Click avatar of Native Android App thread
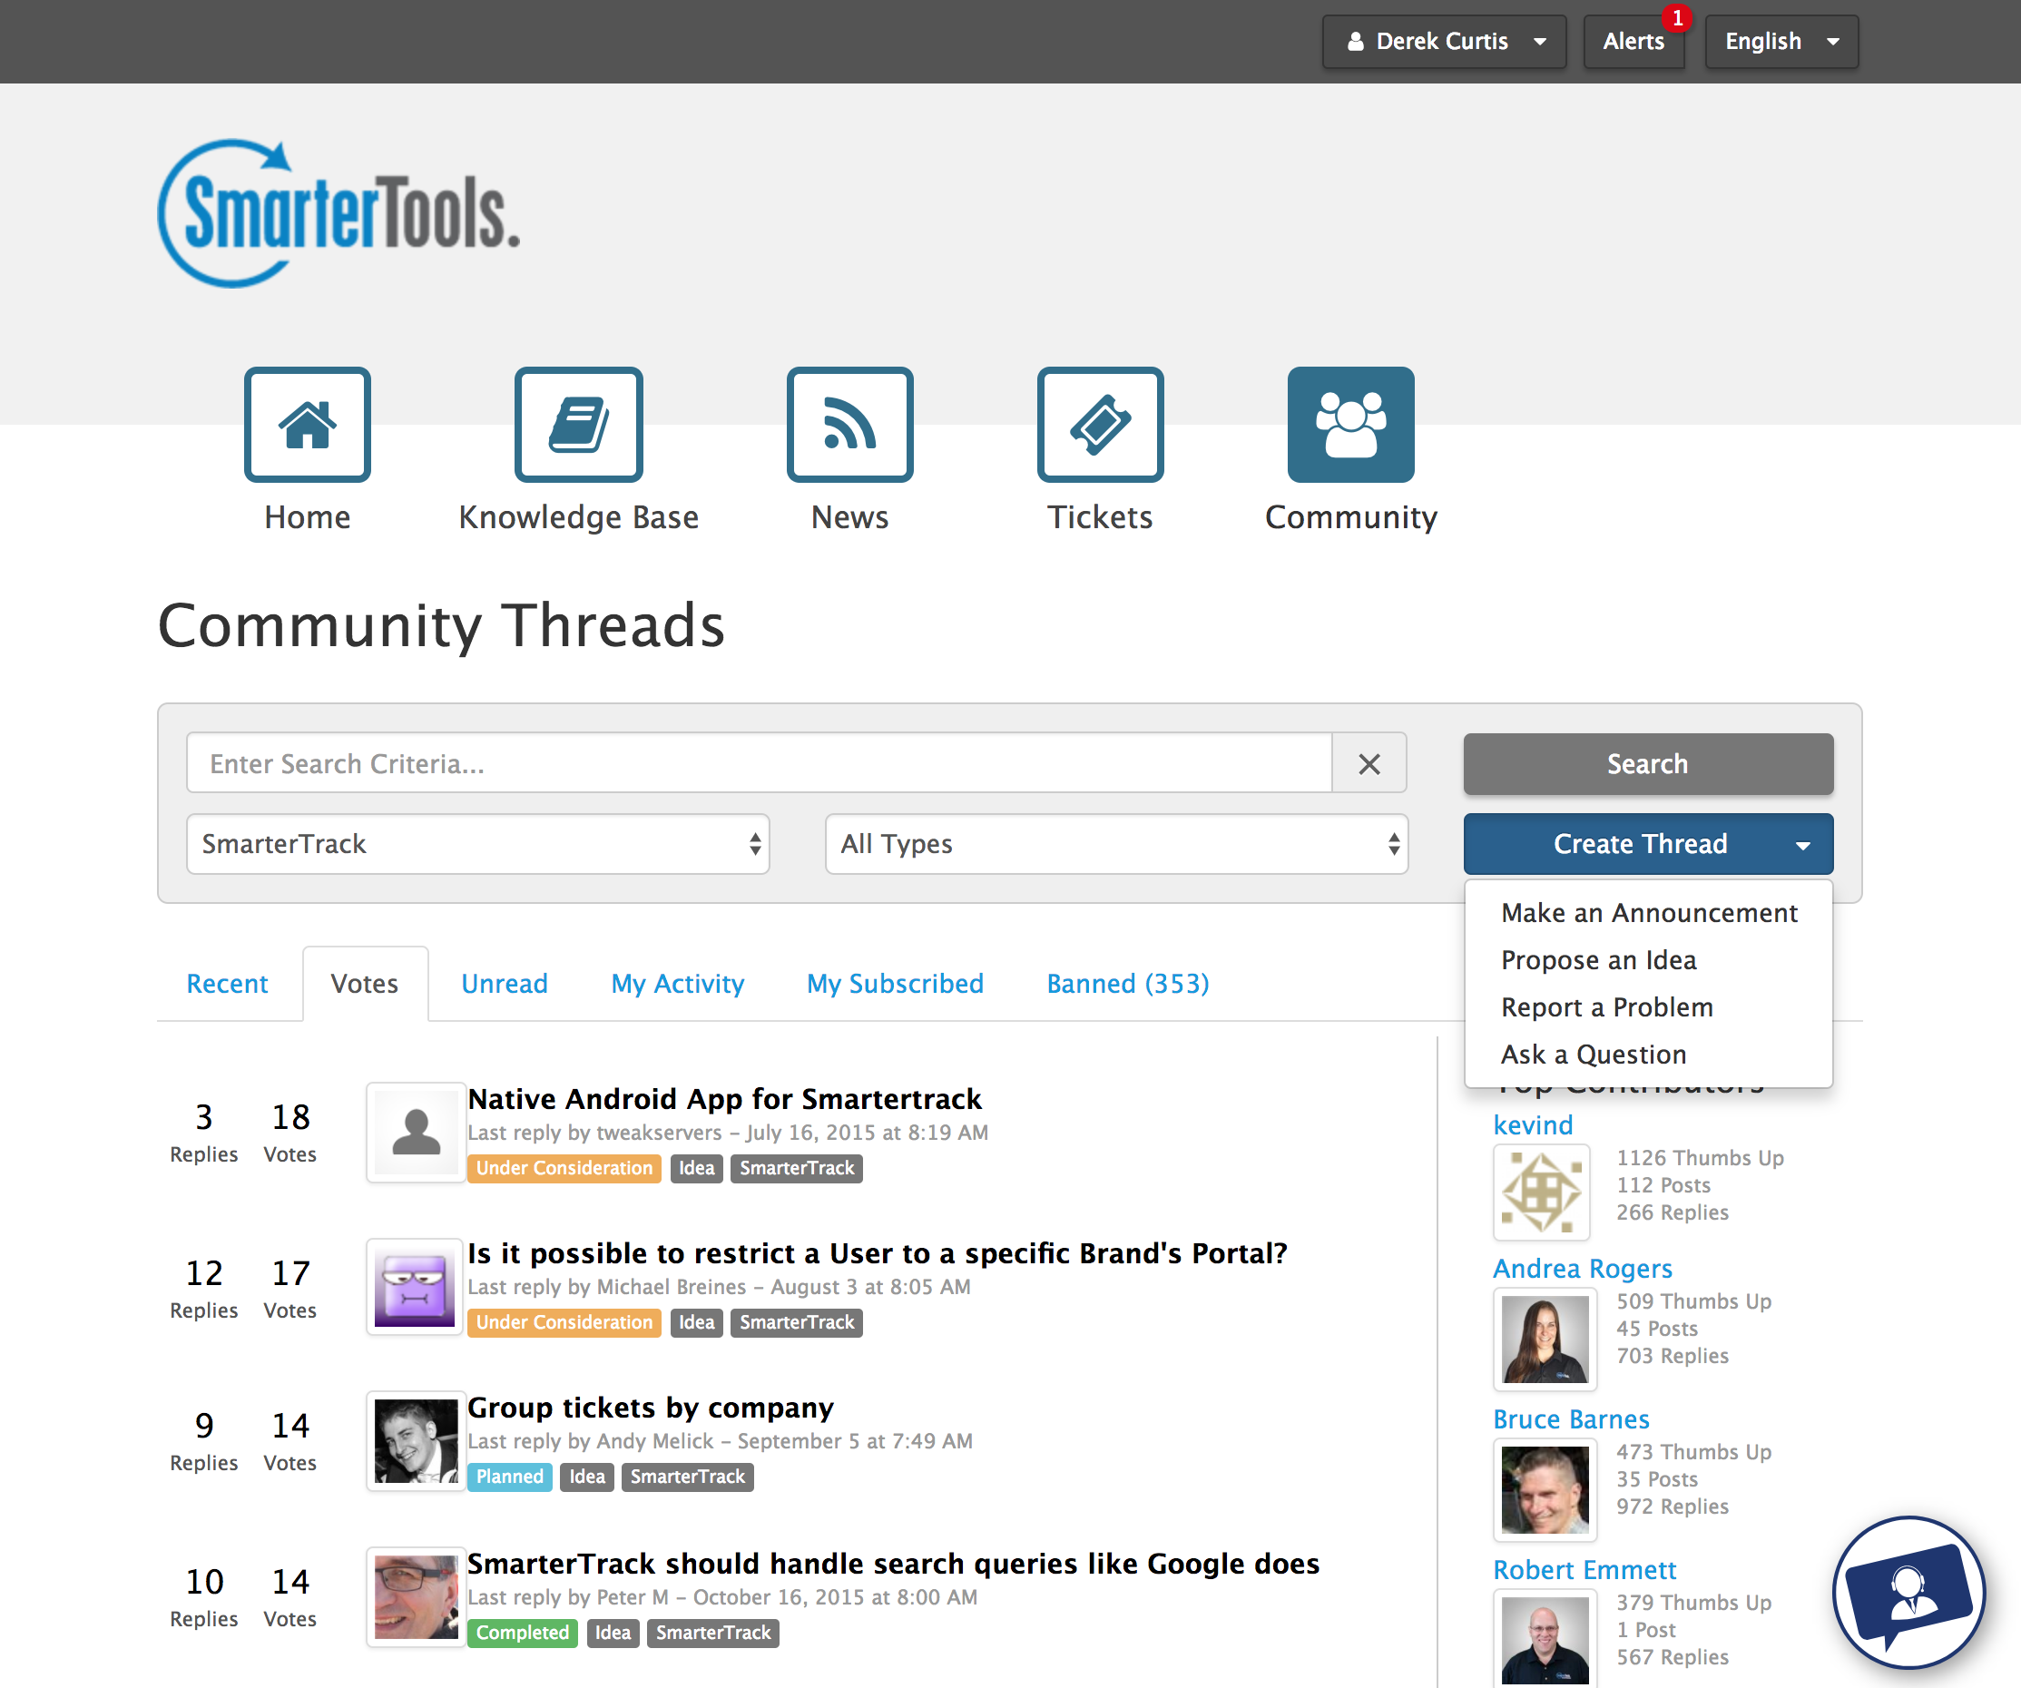This screenshot has width=2021, height=1688. pos(416,1132)
